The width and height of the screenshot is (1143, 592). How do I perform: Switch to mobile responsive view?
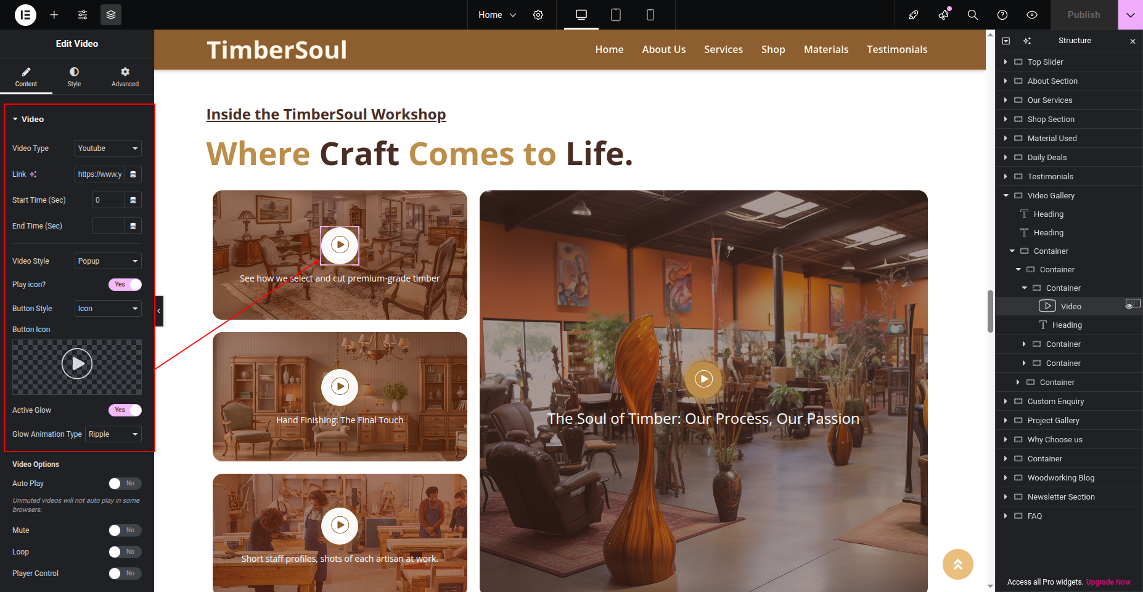click(x=650, y=15)
